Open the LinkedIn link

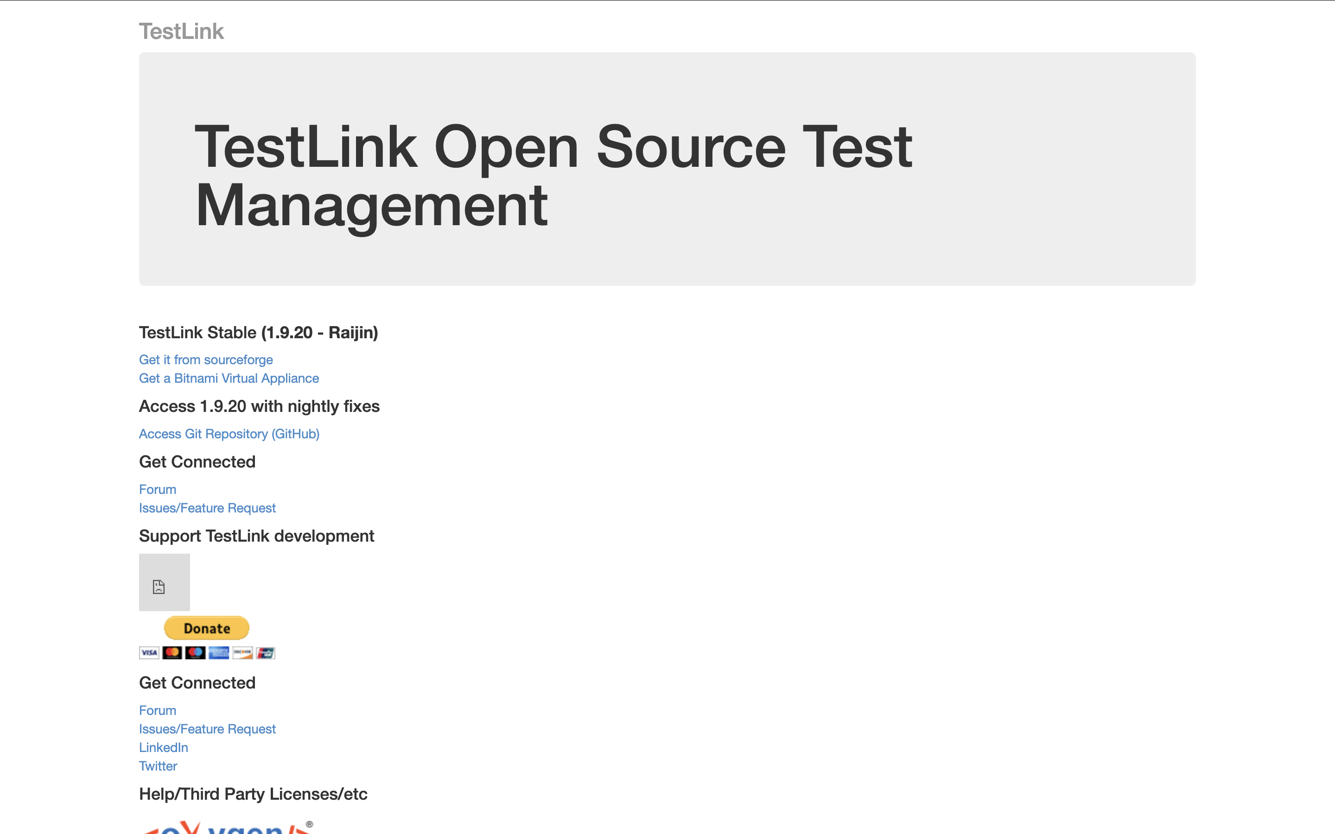[163, 748]
